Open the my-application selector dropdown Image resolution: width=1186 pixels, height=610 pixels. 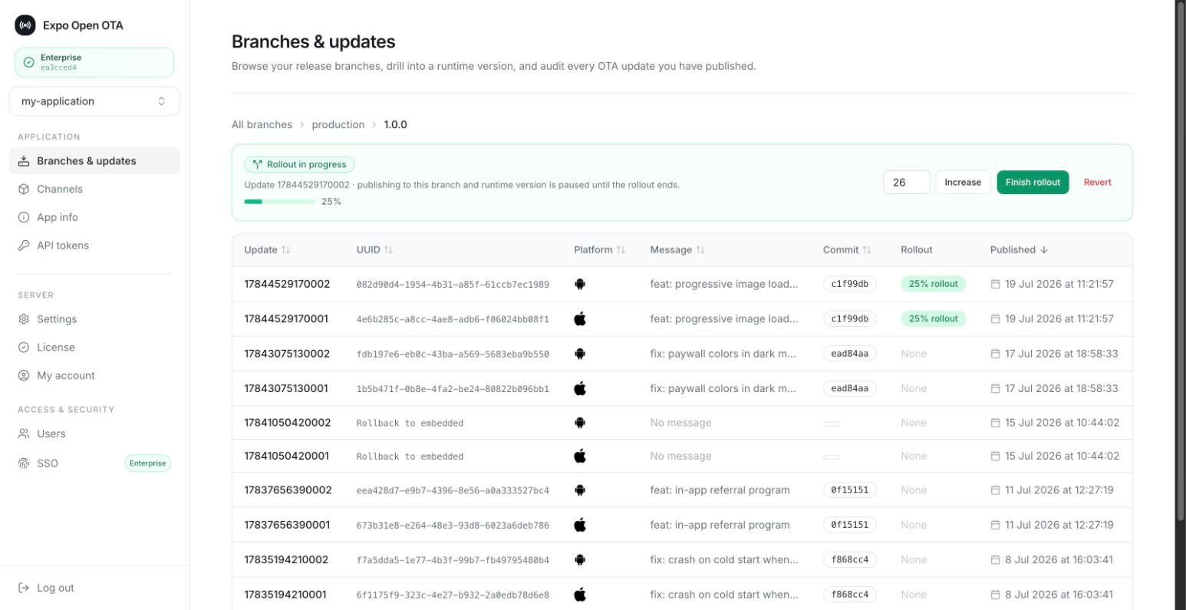tap(94, 101)
